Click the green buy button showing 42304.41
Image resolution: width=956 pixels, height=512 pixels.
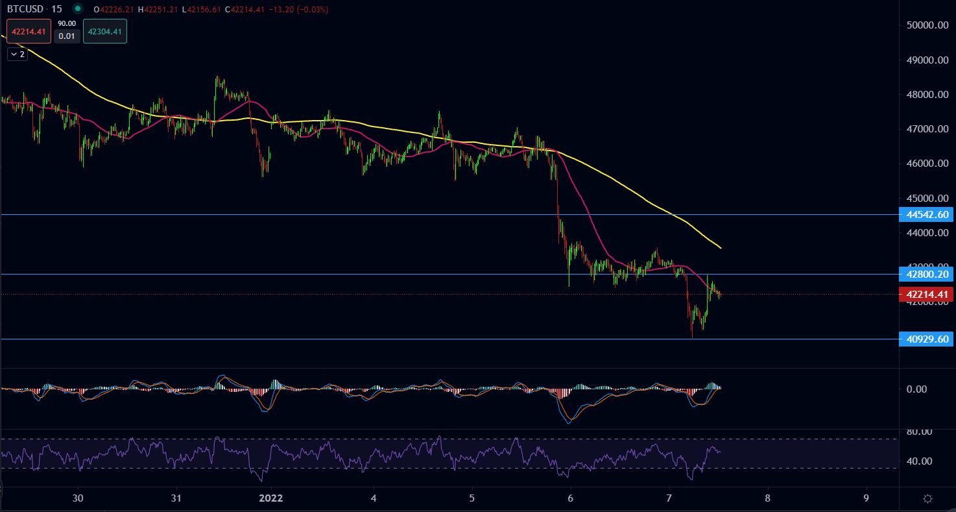103,30
